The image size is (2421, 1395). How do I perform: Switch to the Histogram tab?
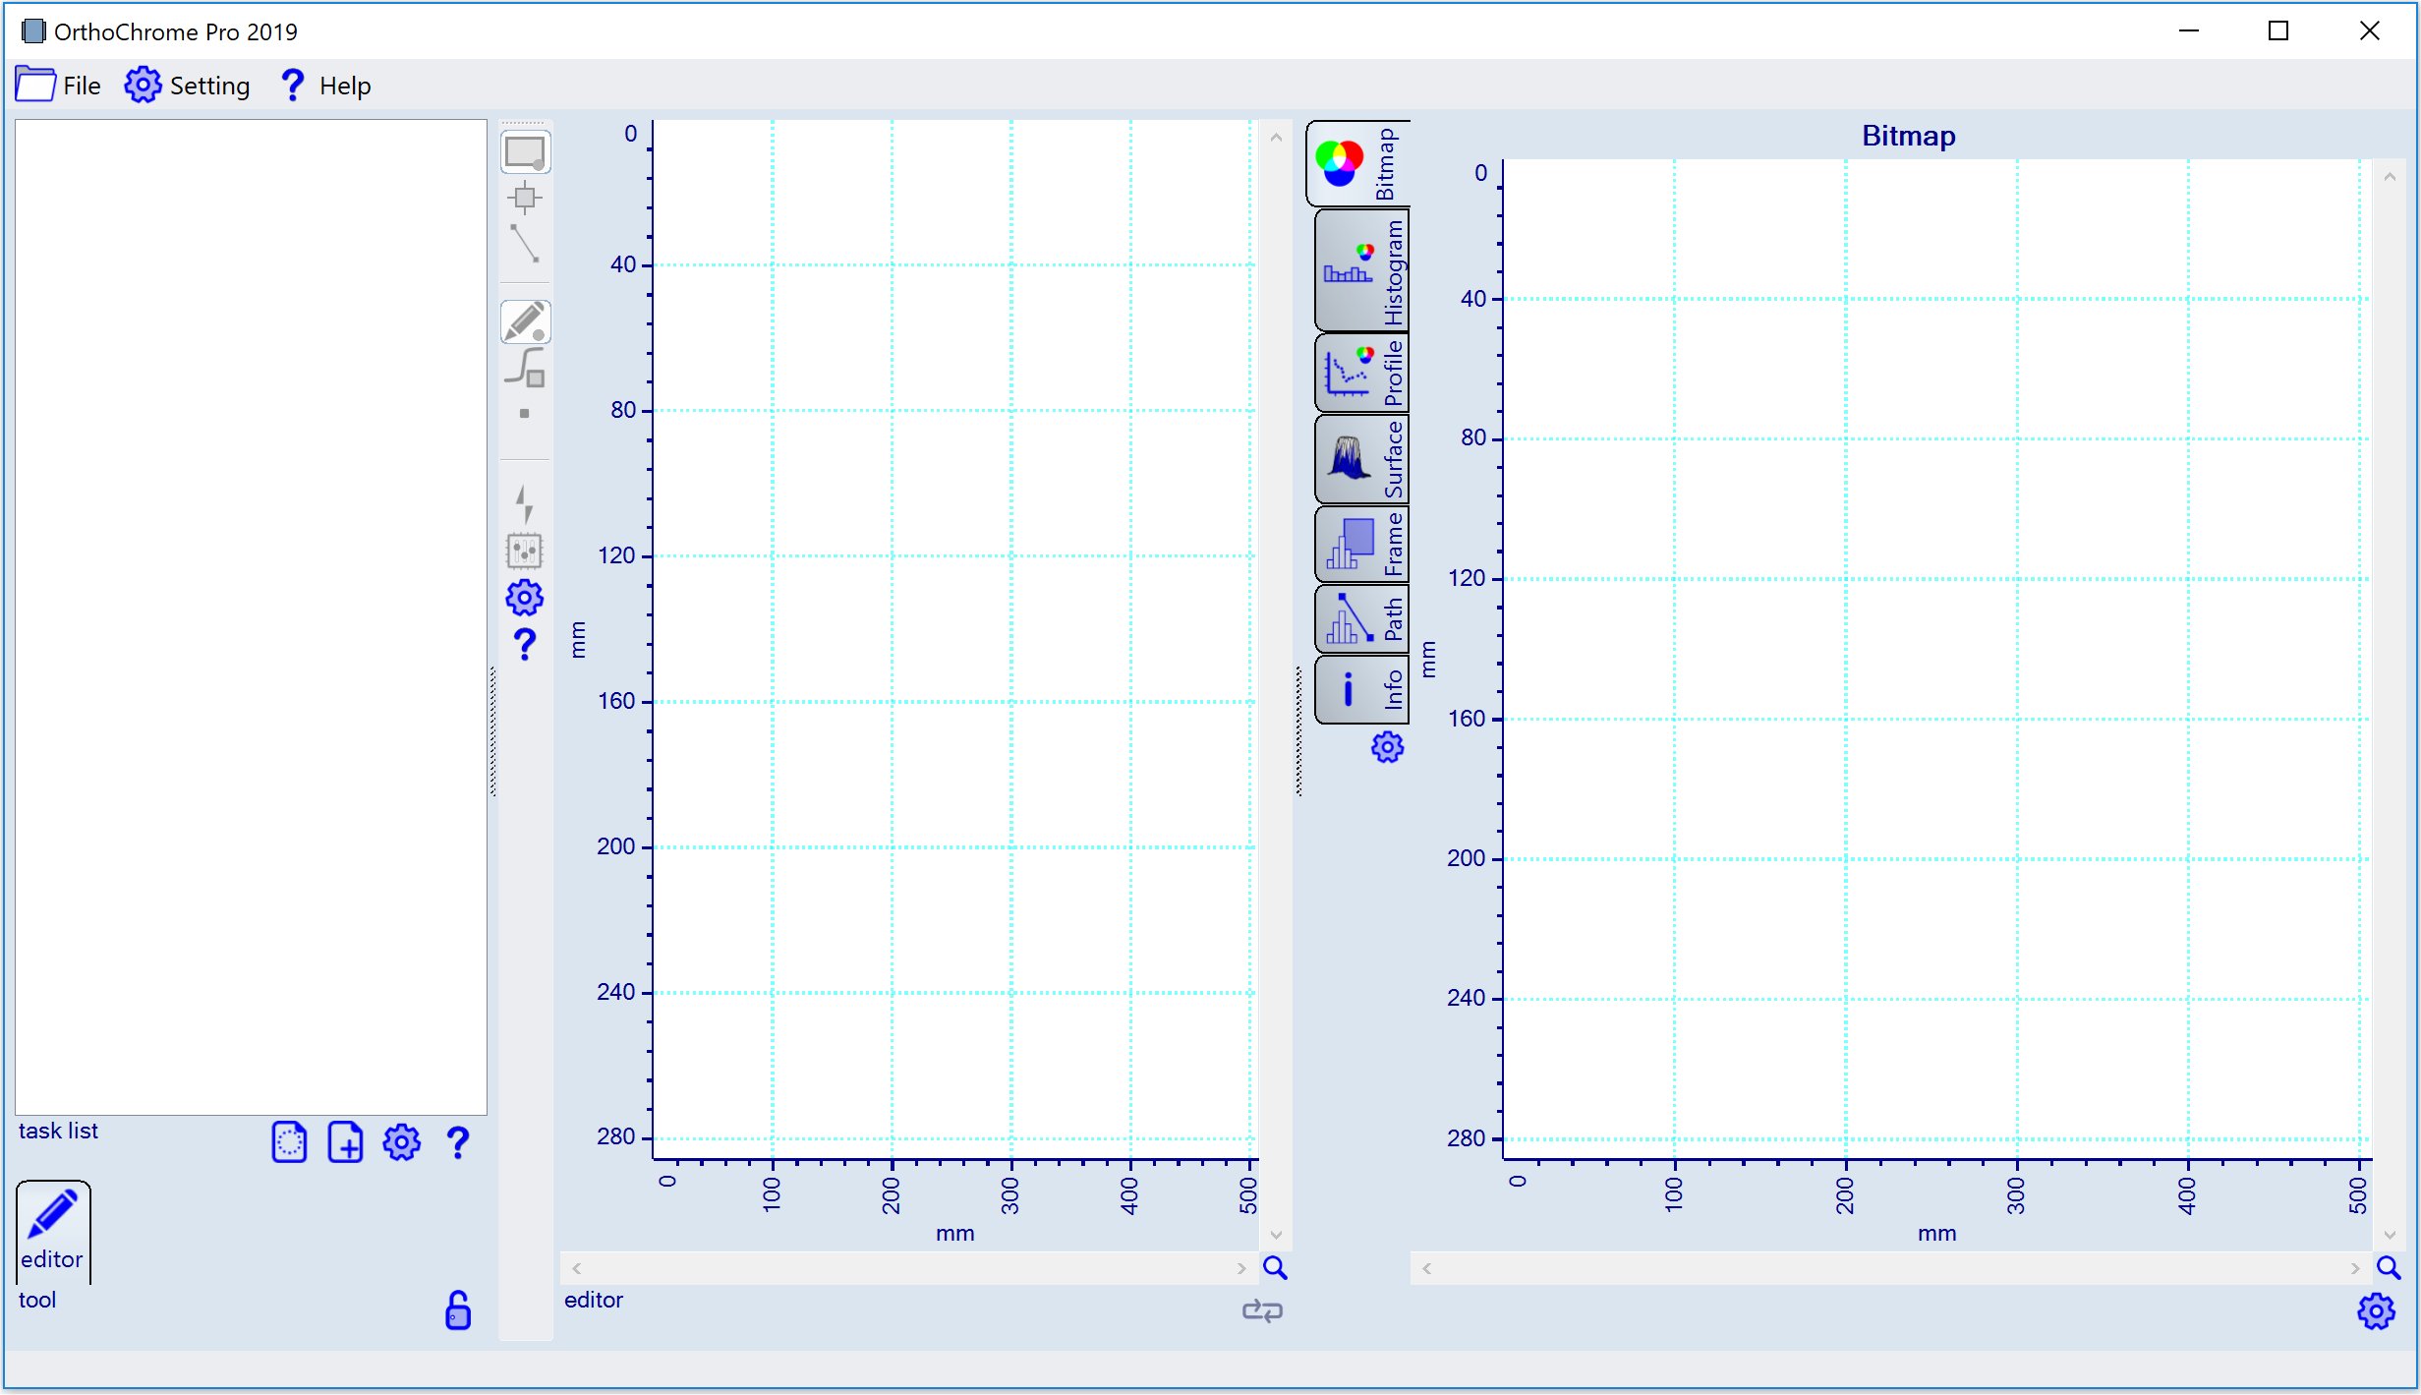[x=1360, y=272]
